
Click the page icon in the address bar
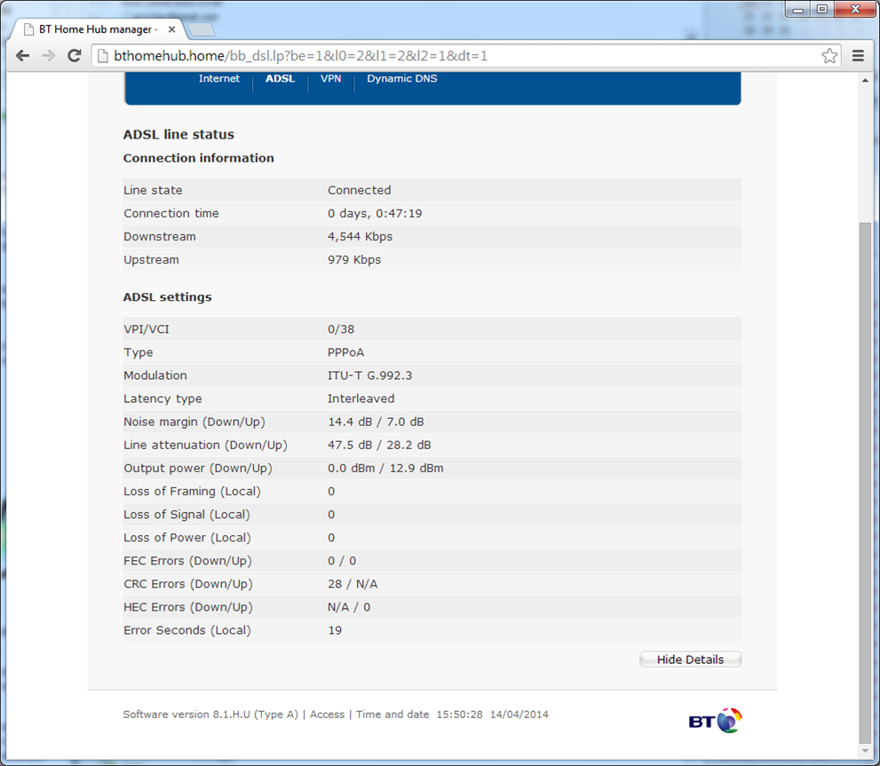tap(103, 56)
